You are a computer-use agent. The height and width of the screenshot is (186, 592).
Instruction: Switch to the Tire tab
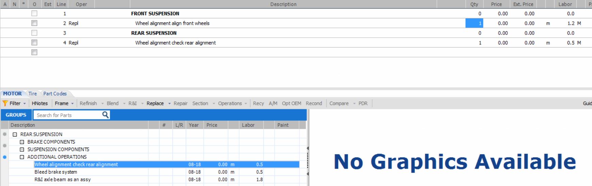pyautogui.click(x=33, y=94)
